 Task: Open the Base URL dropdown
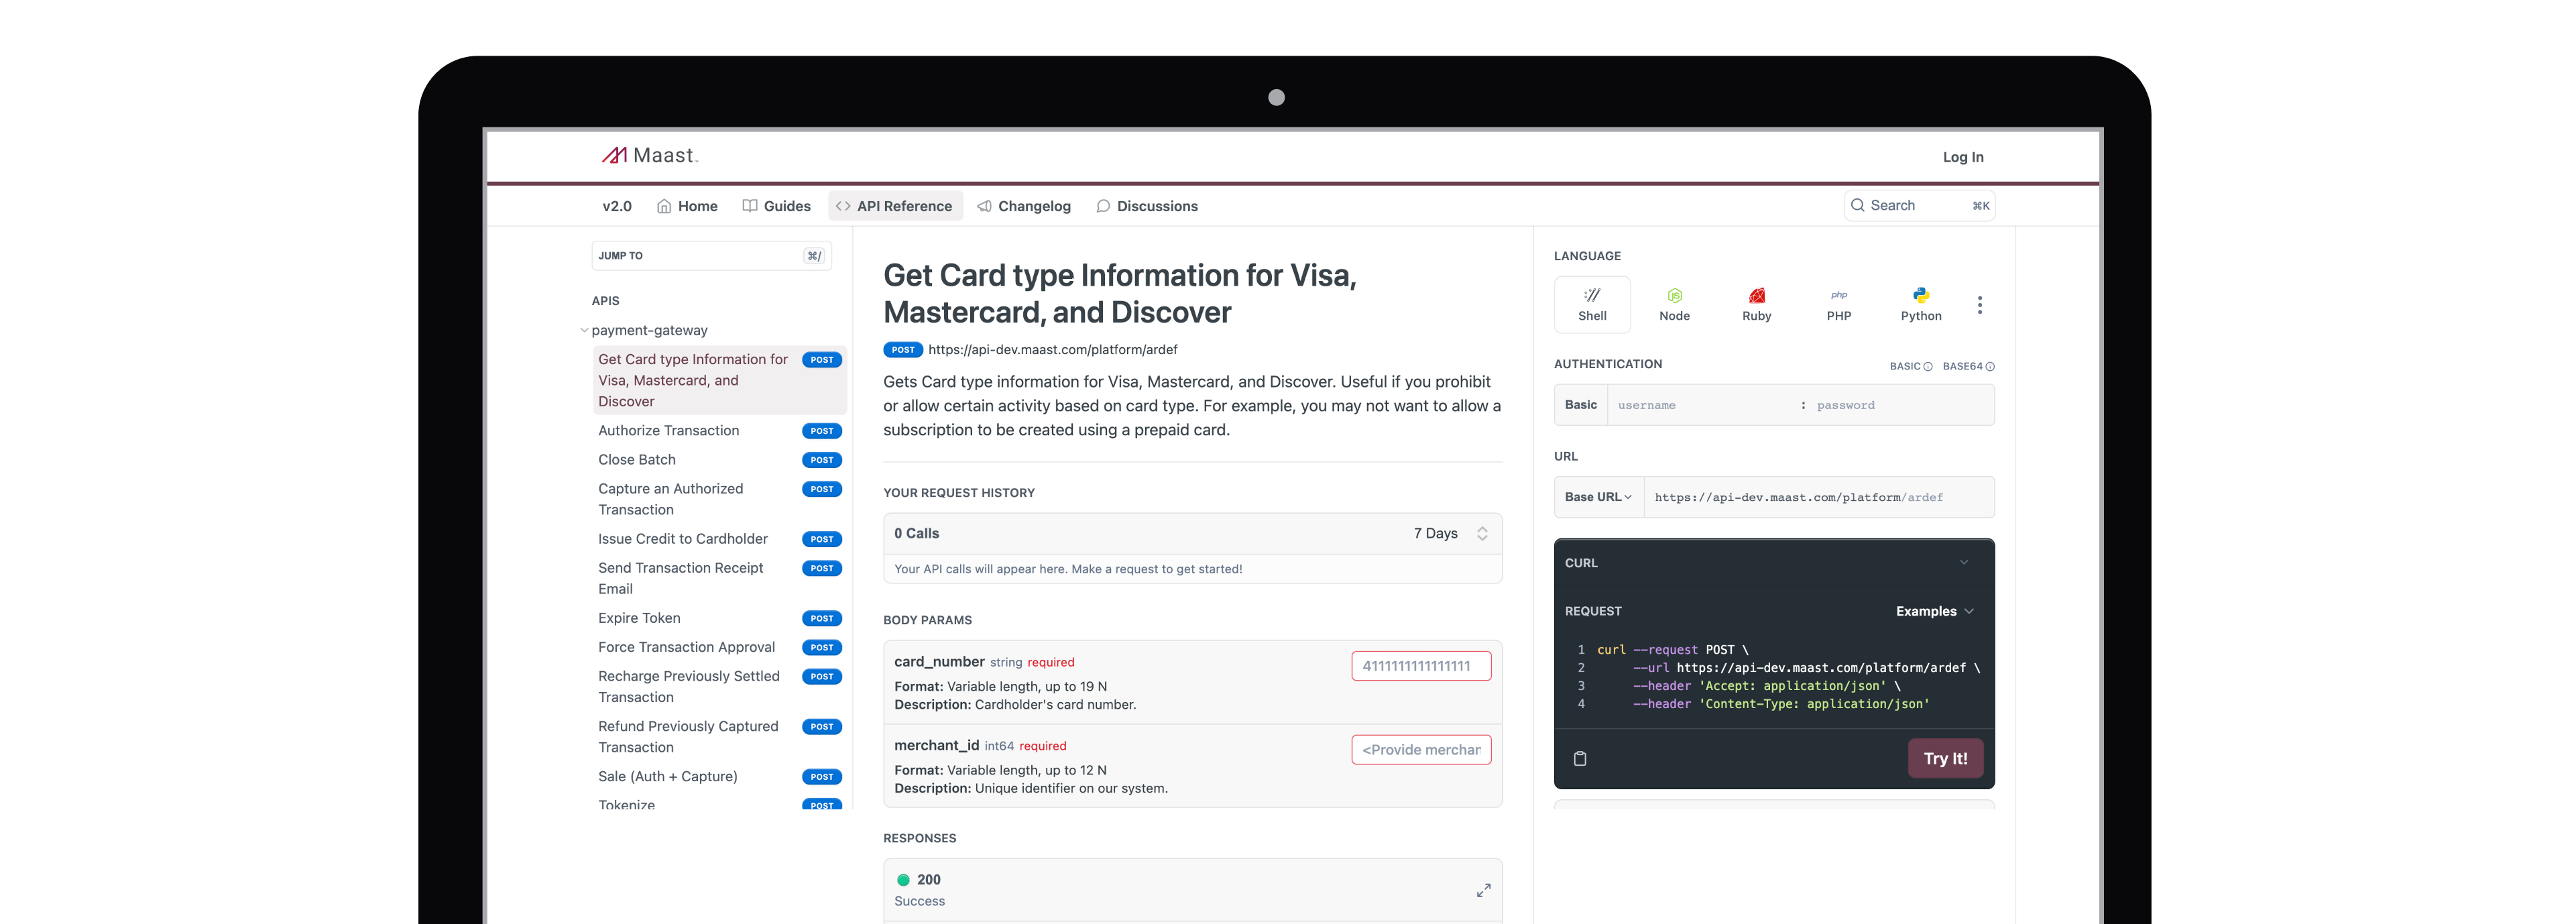(1598, 497)
